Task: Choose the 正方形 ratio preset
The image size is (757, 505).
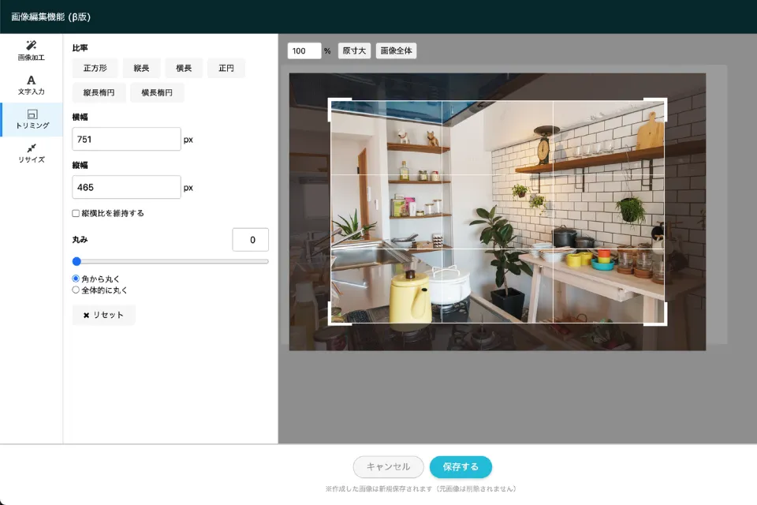Action: click(95, 69)
